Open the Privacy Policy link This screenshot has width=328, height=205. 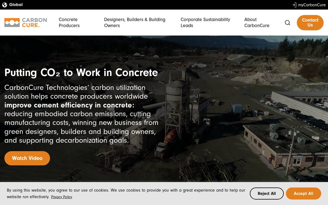[61, 197]
